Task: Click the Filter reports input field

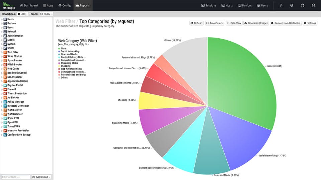Action: pyautogui.click(x=16, y=177)
